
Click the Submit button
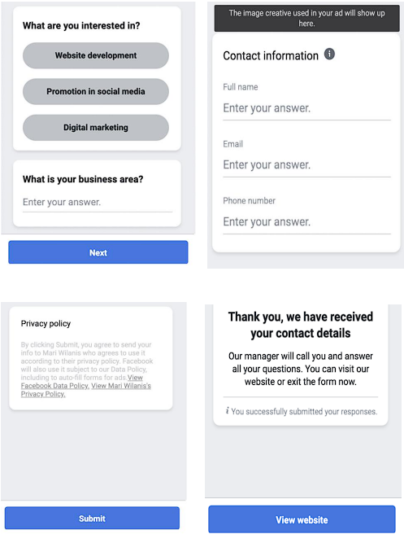click(x=92, y=518)
